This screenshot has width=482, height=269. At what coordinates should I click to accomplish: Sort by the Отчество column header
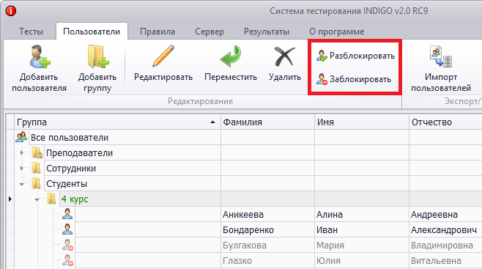445,122
